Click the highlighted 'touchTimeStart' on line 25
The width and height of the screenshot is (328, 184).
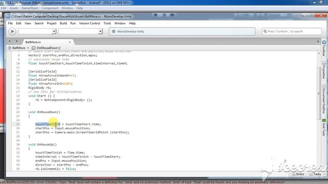click(x=48, y=124)
